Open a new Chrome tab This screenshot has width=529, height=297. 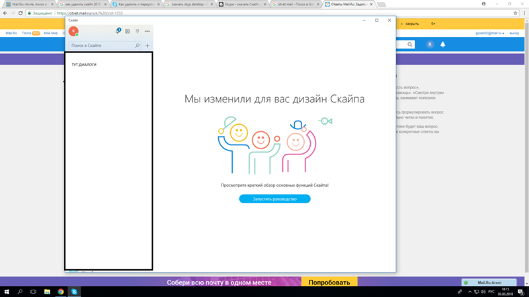pos(382,5)
